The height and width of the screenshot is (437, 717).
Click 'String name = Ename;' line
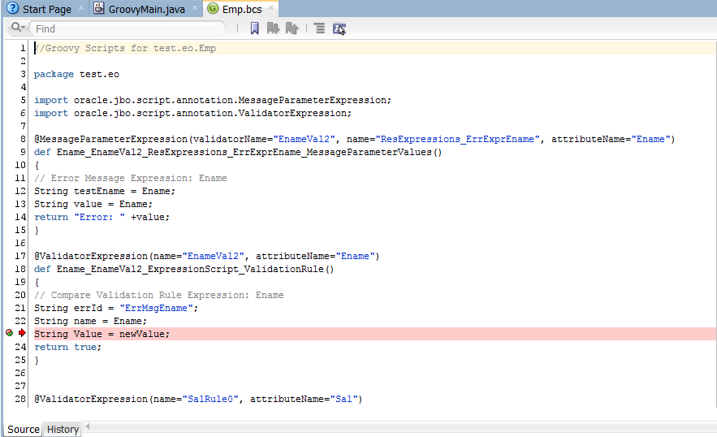(91, 321)
